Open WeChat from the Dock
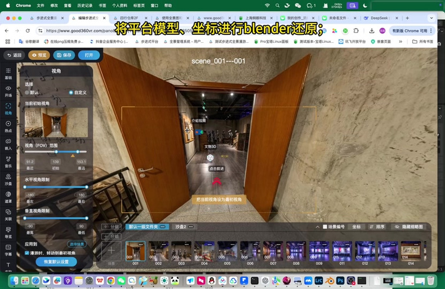The width and height of the screenshot is (445, 289). click(122, 281)
